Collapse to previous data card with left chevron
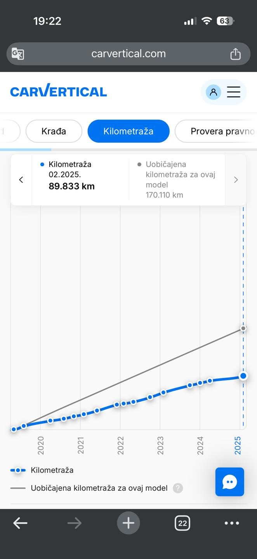The image size is (257, 559). (x=21, y=179)
